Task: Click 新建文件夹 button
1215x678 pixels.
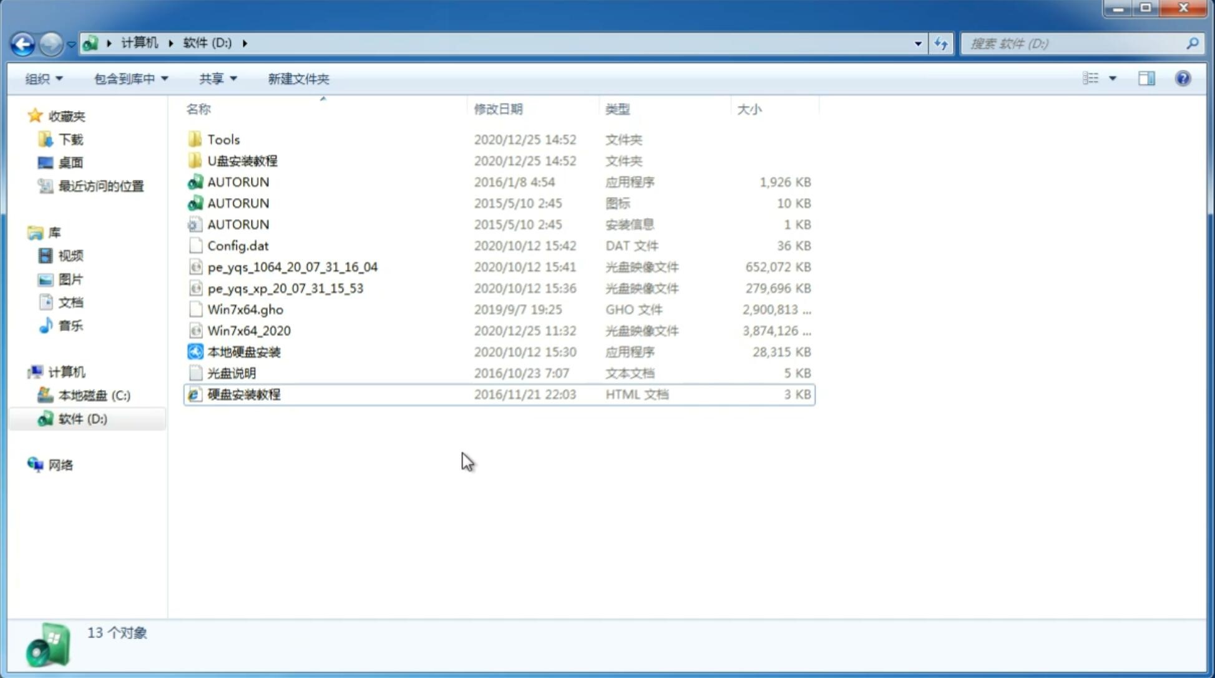Action: [x=298, y=79]
